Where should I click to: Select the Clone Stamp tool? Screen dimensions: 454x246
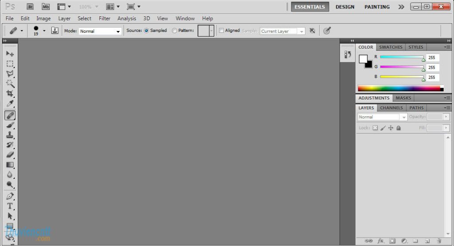(10, 135)
